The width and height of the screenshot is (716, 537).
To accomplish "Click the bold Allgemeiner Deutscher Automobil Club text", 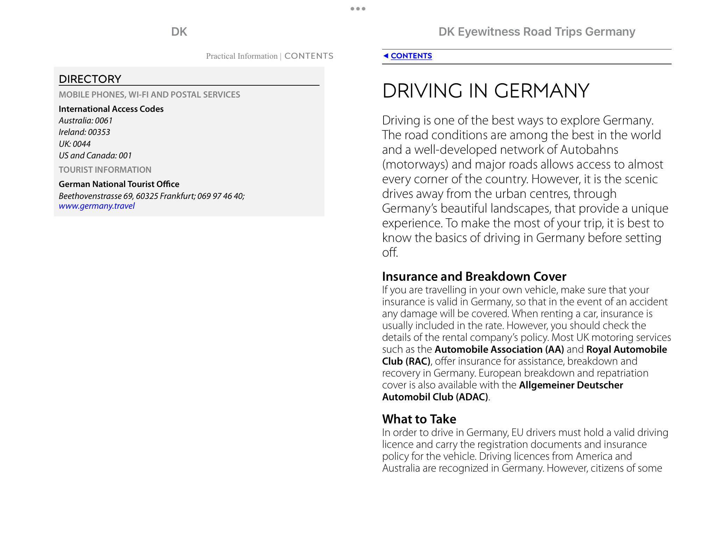I will click(571, 385).
